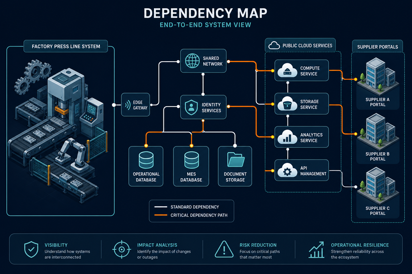Click the Supplier C Portal building
Image resolution: width=412 pixels, height=274 pixels.
pos(378,185)
